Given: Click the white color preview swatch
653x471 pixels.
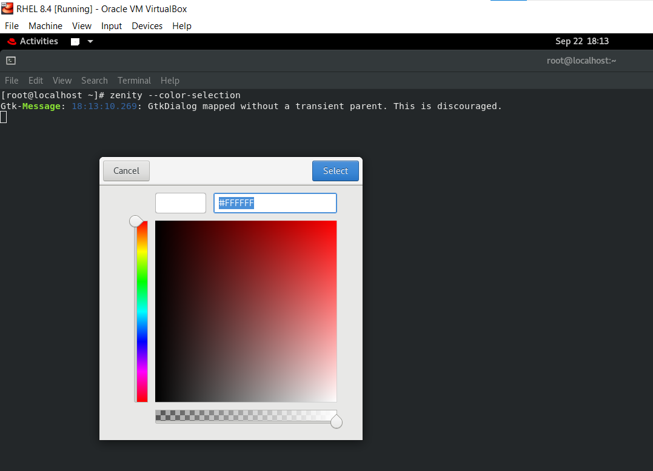Looking at the screenshot, I should coord(180,202).
